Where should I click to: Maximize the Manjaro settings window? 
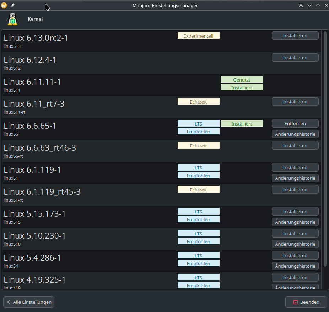point(318,5)
